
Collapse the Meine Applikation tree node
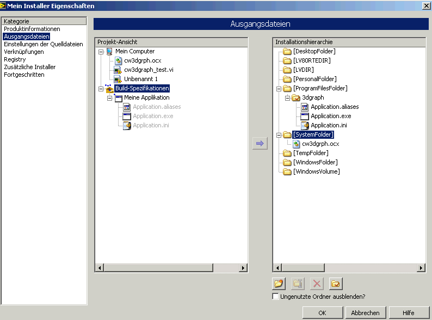110,98
